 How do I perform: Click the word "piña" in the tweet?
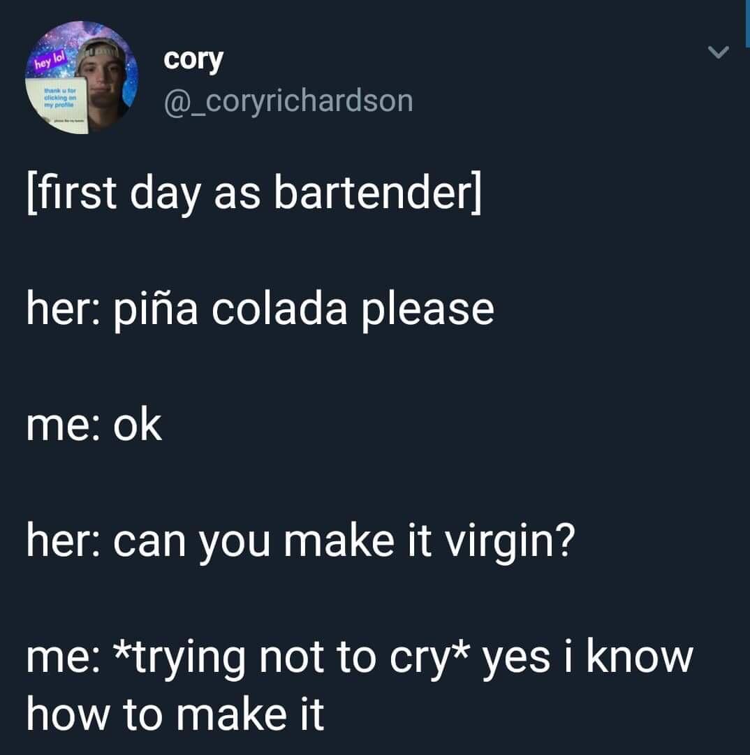point(156,311)
